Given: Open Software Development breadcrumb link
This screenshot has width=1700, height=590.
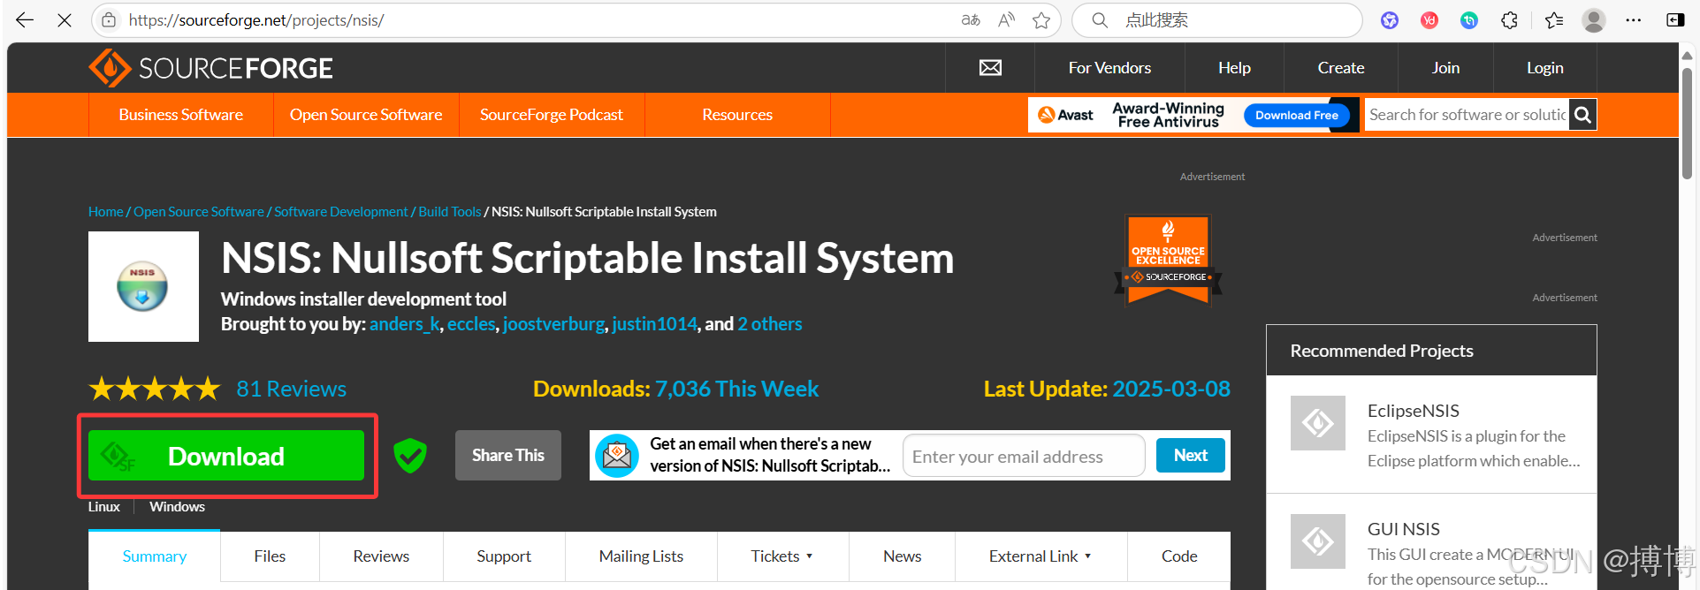Looking at the screenshot, I should (341, 212).
